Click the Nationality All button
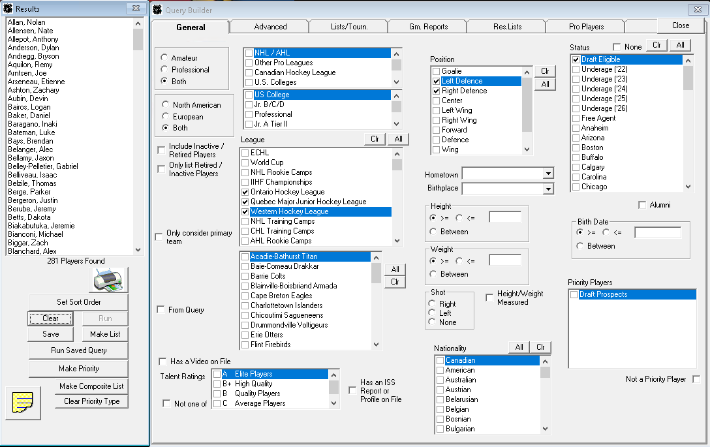710x447 pixels. (x=519, y=347)
